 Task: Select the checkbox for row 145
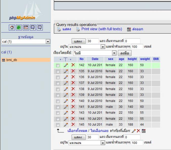[58, 125]
